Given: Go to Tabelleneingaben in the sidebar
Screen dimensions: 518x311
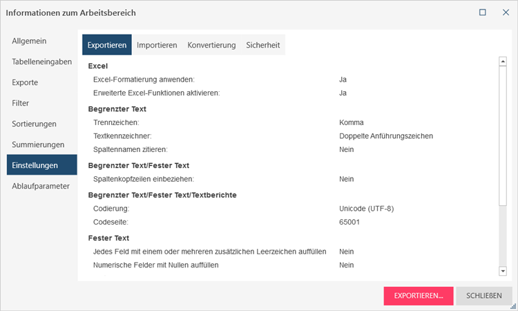Looking at the screenshot, I should point(42,62).
